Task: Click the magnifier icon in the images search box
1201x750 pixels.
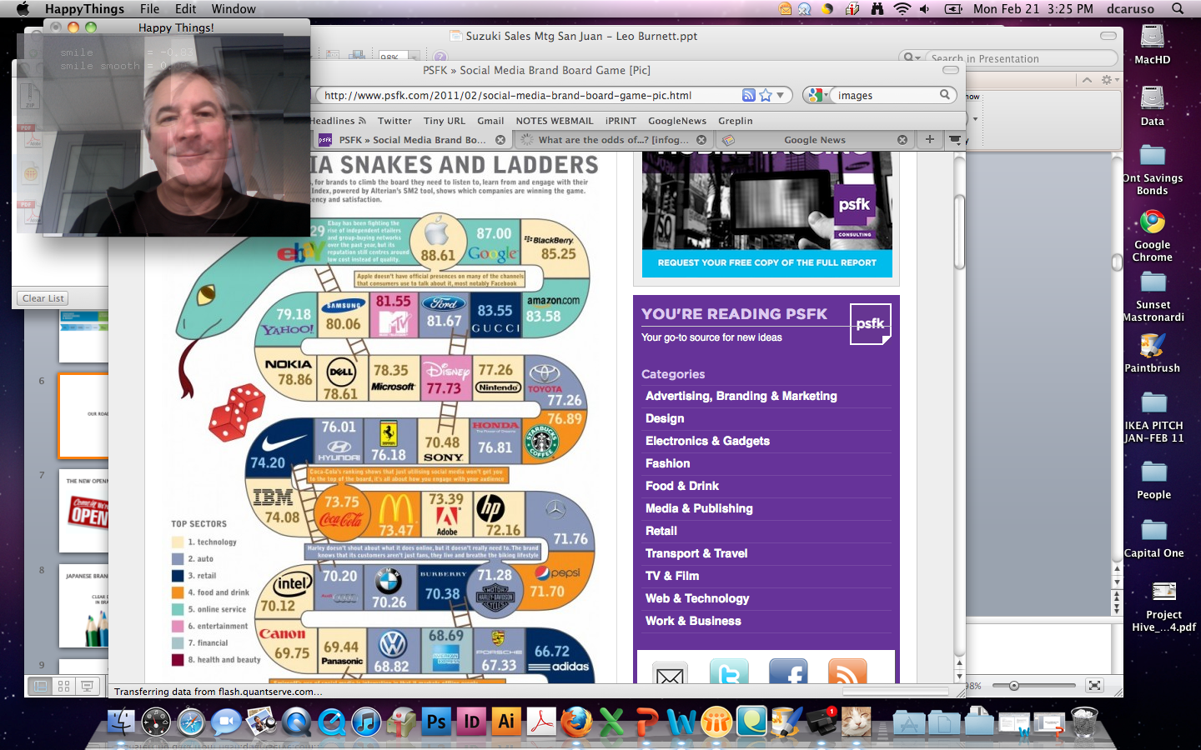Action: pyautogui.click(x=945, y=95)
